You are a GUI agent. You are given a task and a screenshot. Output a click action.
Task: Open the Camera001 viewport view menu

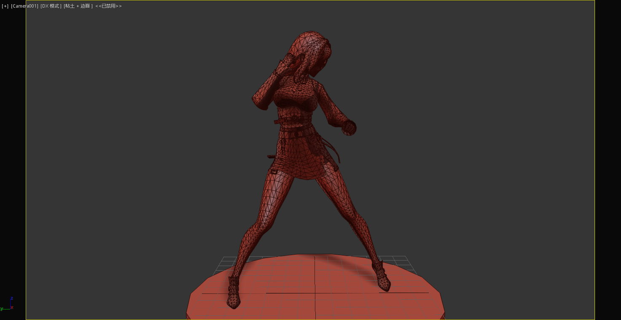24,6
